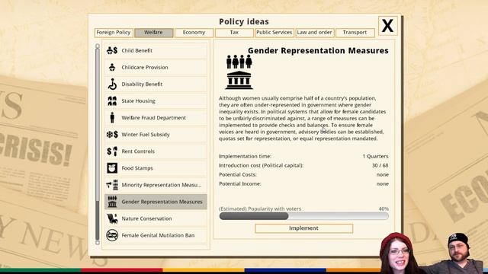Click the Welfare Fraud Department person icon
The image size is (488, 274).
112,118
